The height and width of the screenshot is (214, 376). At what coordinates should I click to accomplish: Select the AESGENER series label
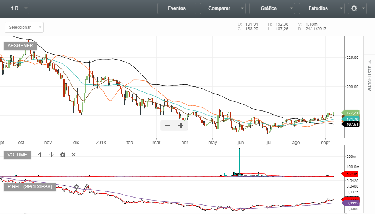(20, 46)
